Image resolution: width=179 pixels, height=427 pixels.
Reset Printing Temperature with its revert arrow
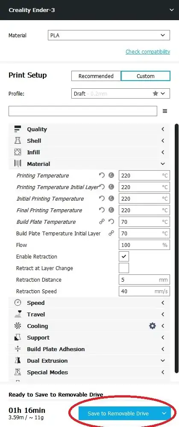pyautogui.click(x=102, y=175)
